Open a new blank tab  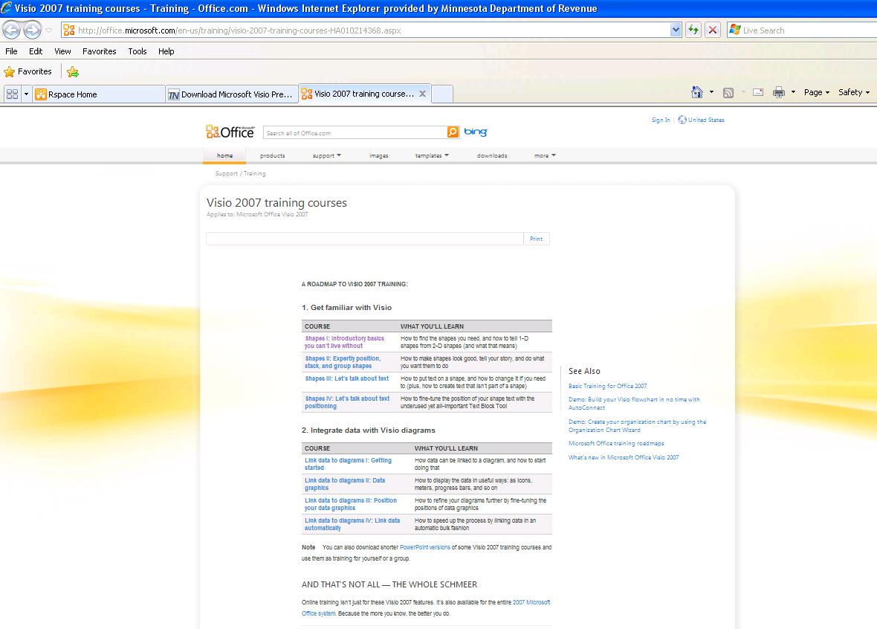coord(442,94)
